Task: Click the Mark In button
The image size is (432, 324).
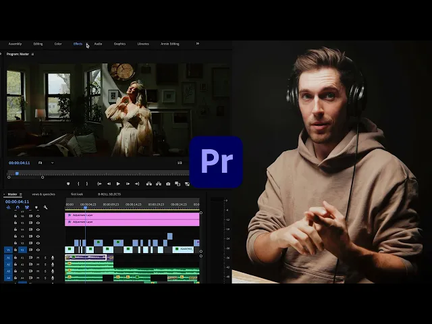Action: coord(78,184)
